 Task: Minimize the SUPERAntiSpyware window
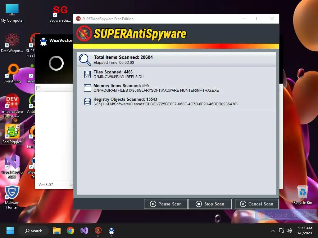244,19
